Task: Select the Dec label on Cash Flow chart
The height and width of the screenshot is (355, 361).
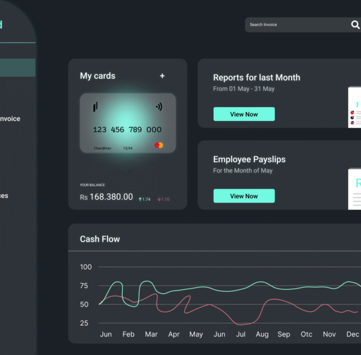Action: (353, 335)
